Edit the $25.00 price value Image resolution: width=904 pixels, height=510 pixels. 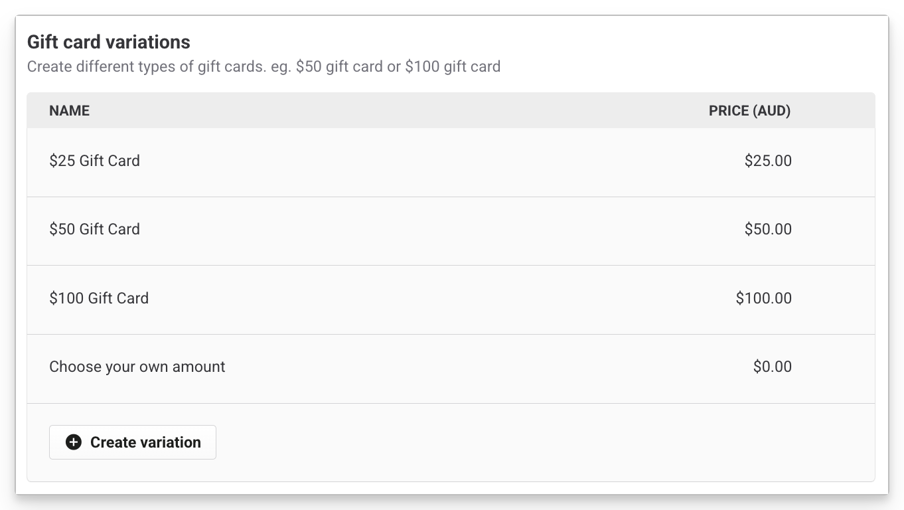pos(769,161)
